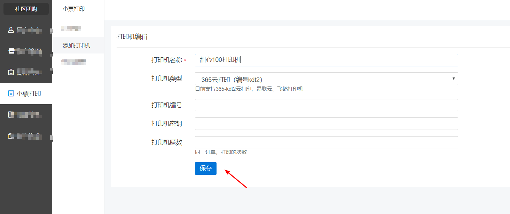Click the shopping bag icon in sidebar
The width and height of the screenshot is (510, 214).
tap(11, 72)
